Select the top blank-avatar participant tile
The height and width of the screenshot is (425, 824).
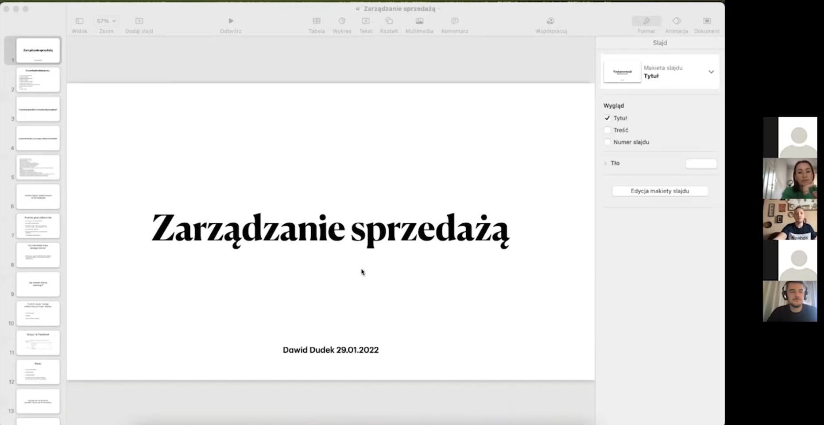(x=790, y=137)
